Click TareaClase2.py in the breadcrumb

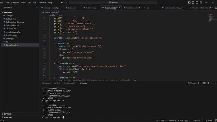point(51,12)
